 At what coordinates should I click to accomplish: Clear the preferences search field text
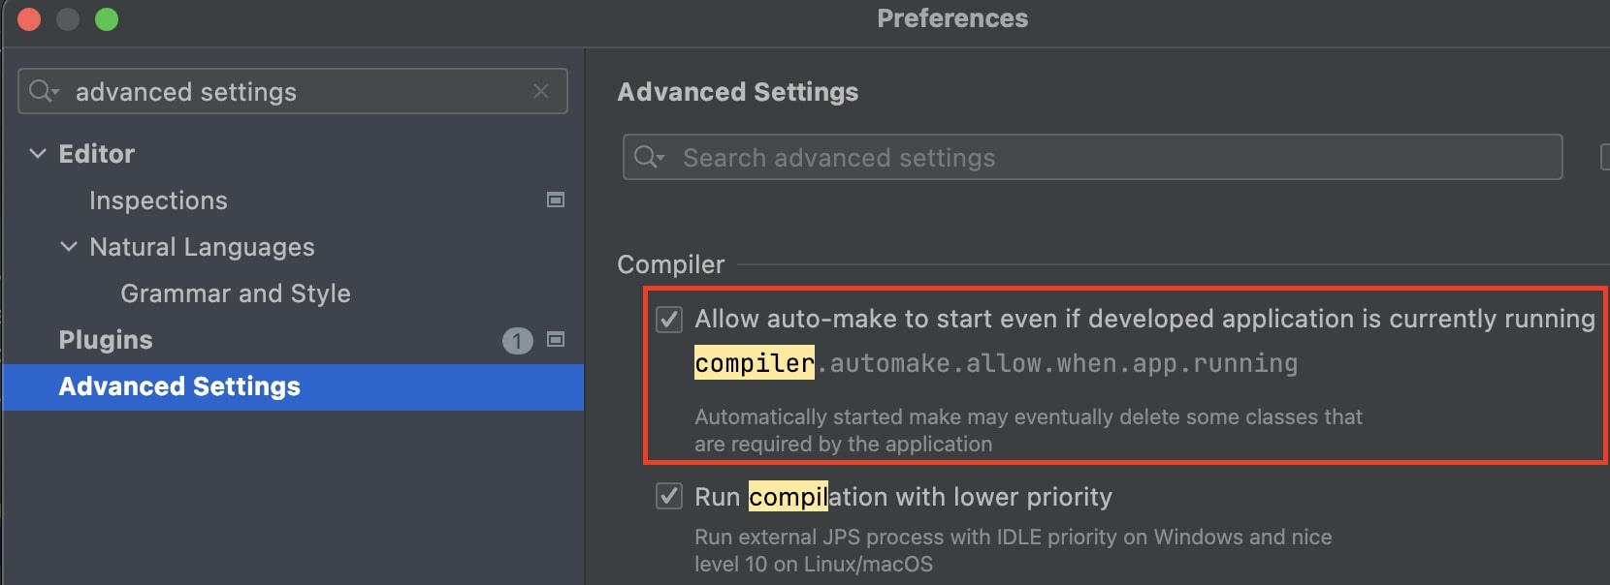pos(541,91)
